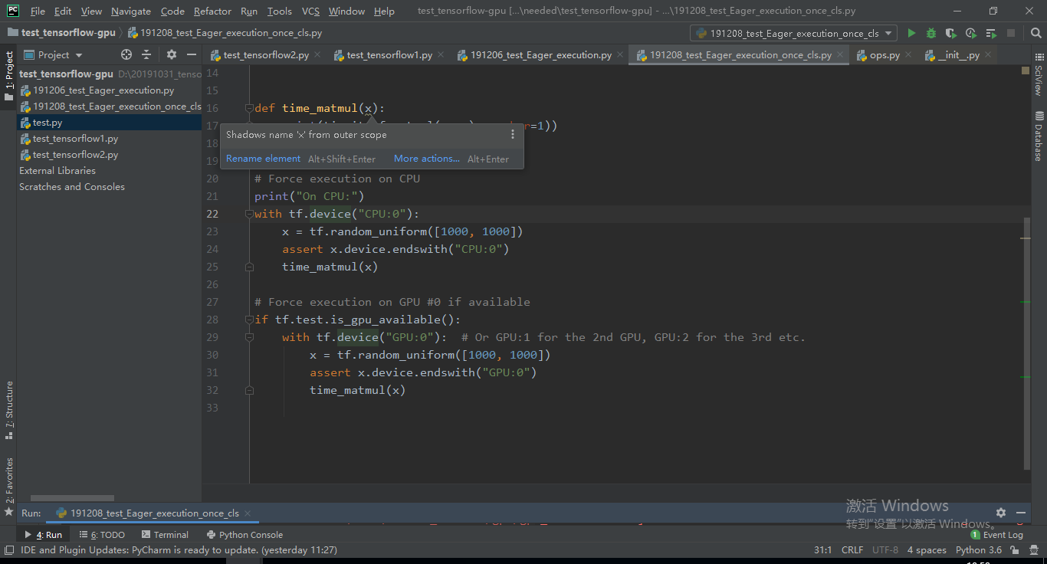Collapse the time_matmul function fold marker
Image resolution: width=1047 pixels, height=564 pixels.
coord(249,108)
